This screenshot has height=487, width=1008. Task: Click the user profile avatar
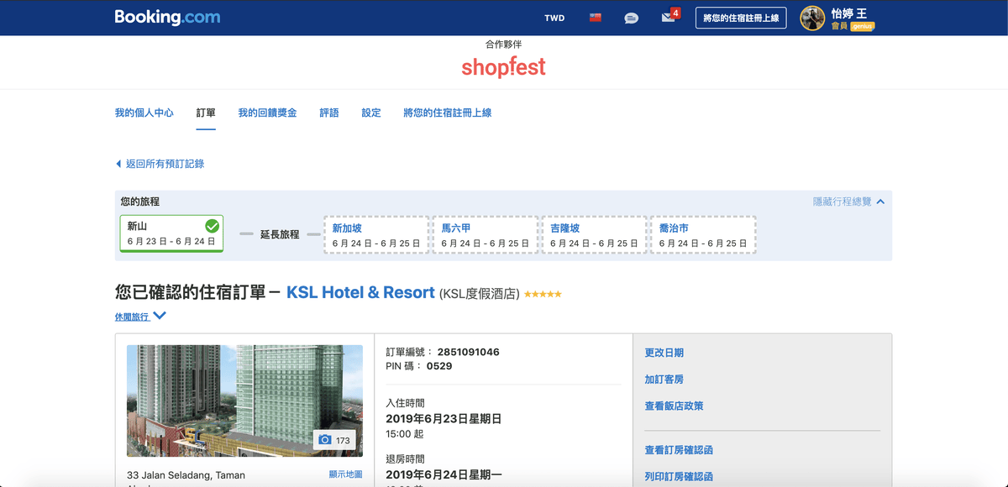812,18
